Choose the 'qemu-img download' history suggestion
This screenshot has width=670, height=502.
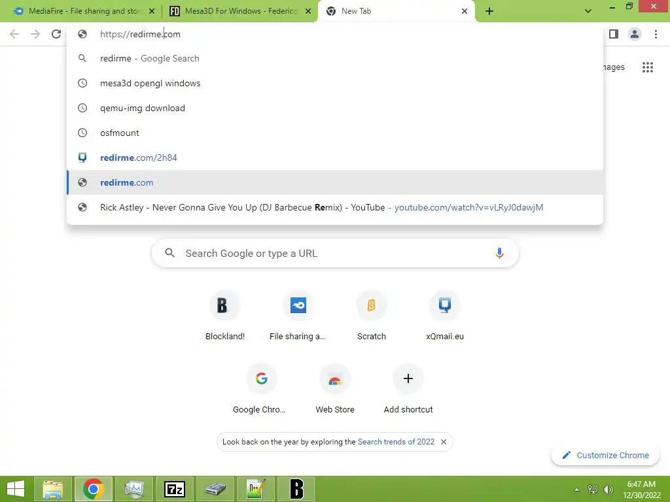pos(335,108)
